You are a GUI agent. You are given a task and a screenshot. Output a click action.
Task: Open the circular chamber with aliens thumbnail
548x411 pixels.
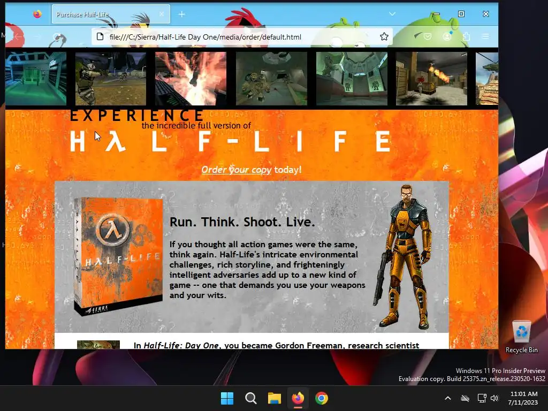(x=352, y=78)
